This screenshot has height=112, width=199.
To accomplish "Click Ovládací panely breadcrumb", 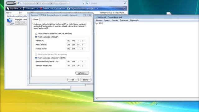I will pos(29,3).
